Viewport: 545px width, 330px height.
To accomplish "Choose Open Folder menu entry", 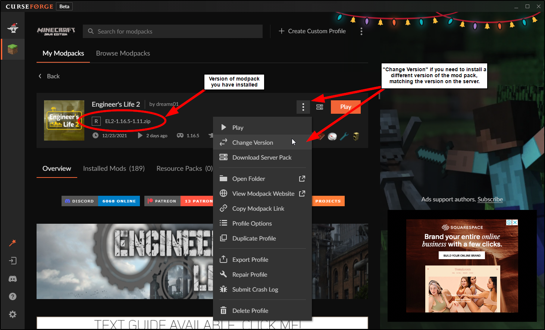I will 262,179.
